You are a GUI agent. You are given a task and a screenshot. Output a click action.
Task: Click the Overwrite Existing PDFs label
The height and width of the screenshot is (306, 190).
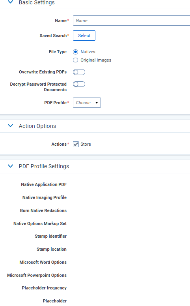coord(43,72)
